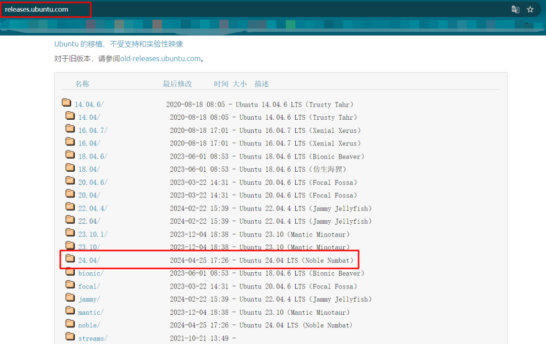
Task: Click the date '2021-10-21 13:49' for streams/
Action: point(199,338)
